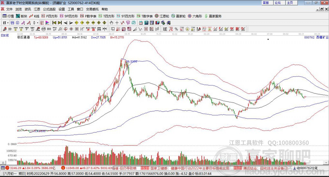Click the Dn=27.7935 value

[98, 37]
